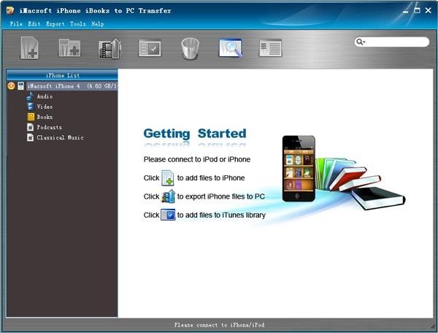Click the 'to export iPhone files to PC' text
Viewport: 438px width, 333px height.
coord(221,196)
